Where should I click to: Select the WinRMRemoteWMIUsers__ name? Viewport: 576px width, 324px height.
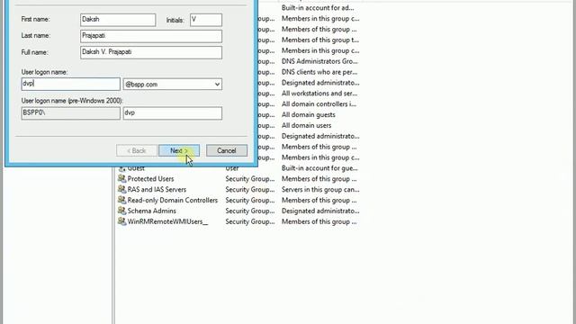point(167,221)
